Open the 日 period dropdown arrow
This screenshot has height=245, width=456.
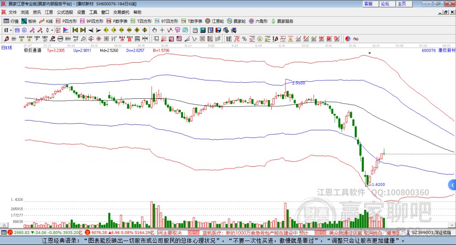point(11,30)
